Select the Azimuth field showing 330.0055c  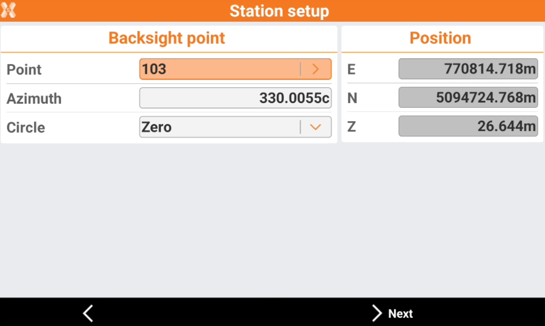tap(236, 98)
